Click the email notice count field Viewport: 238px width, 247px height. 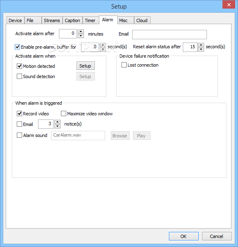46,124
